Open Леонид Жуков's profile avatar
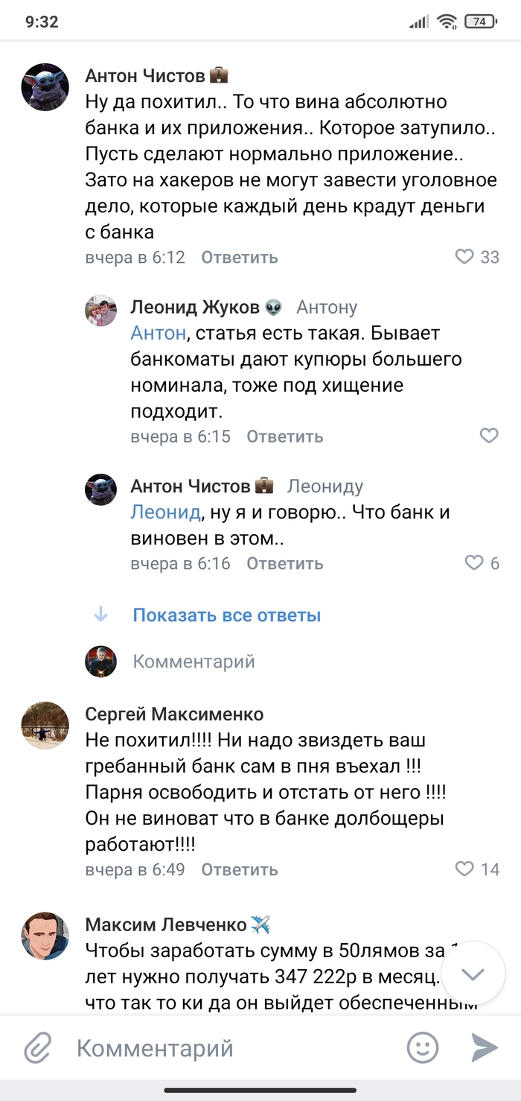The height and width of the screenshot is (1101, 521). pyautogui.click(x=100, y=311)
